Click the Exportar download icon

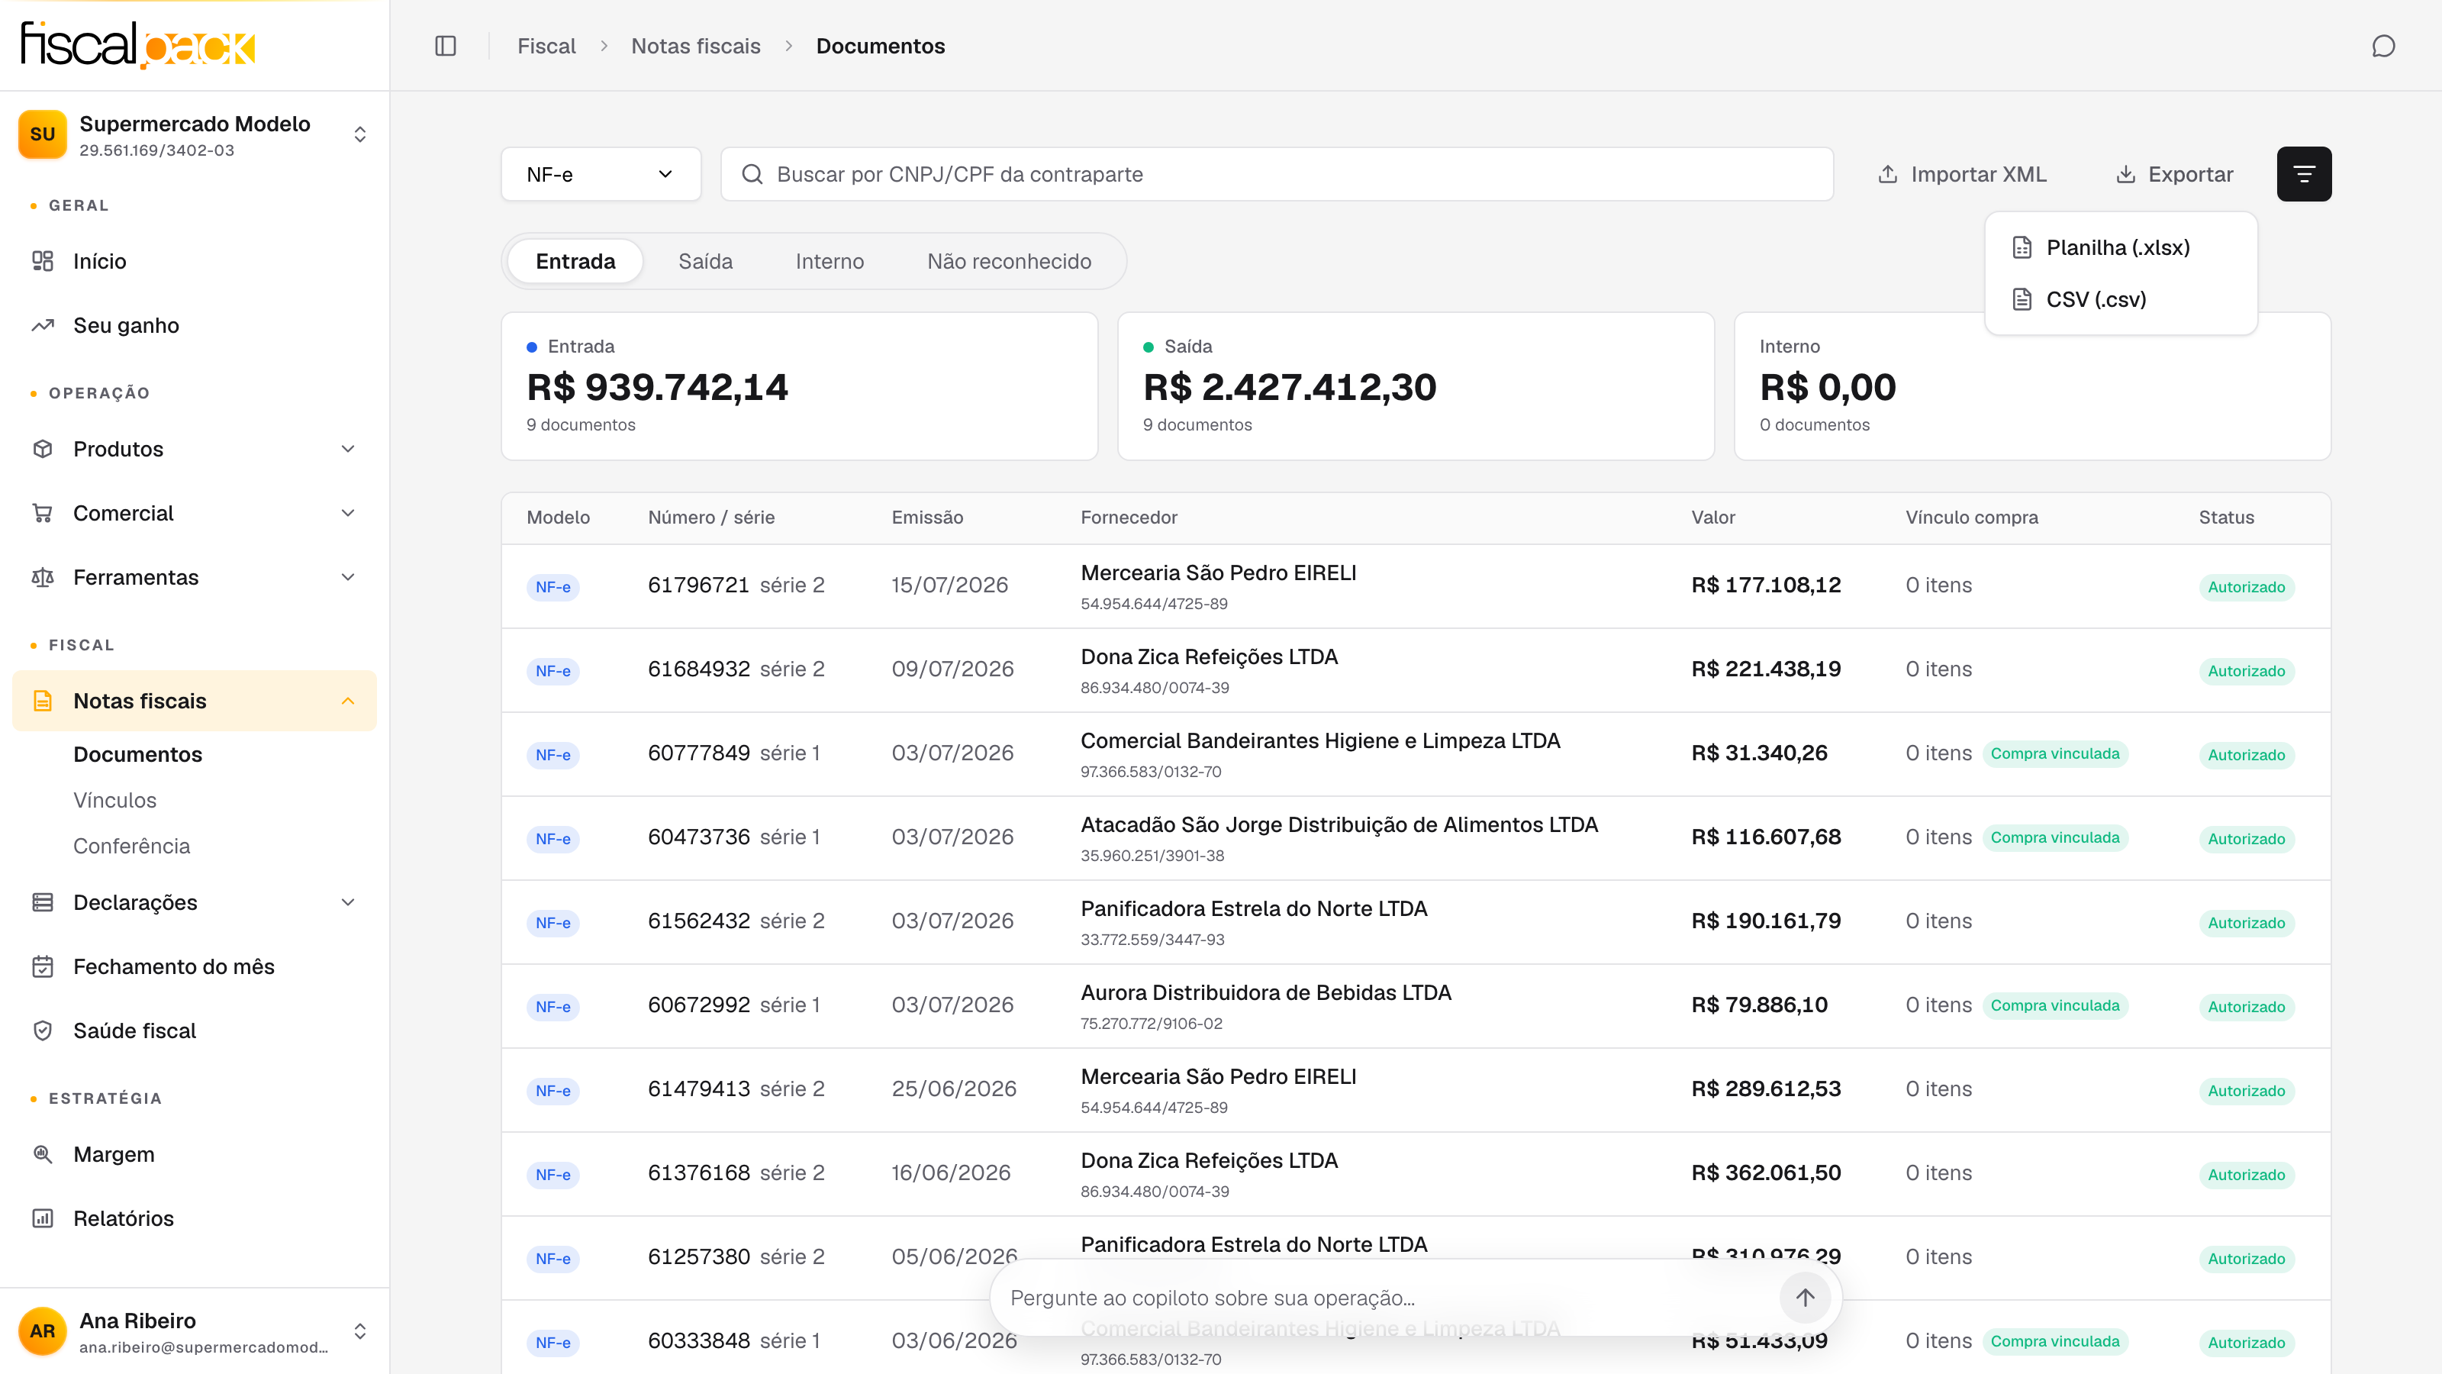[x=2125, y=175]
